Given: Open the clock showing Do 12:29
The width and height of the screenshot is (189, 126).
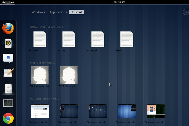Looking at the screenshot, I should tap(119, 2).
